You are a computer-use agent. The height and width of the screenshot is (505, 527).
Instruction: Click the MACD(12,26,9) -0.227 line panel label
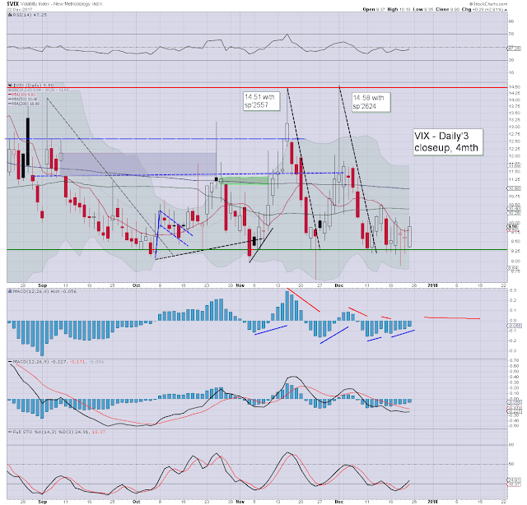[x=58, y=362]
